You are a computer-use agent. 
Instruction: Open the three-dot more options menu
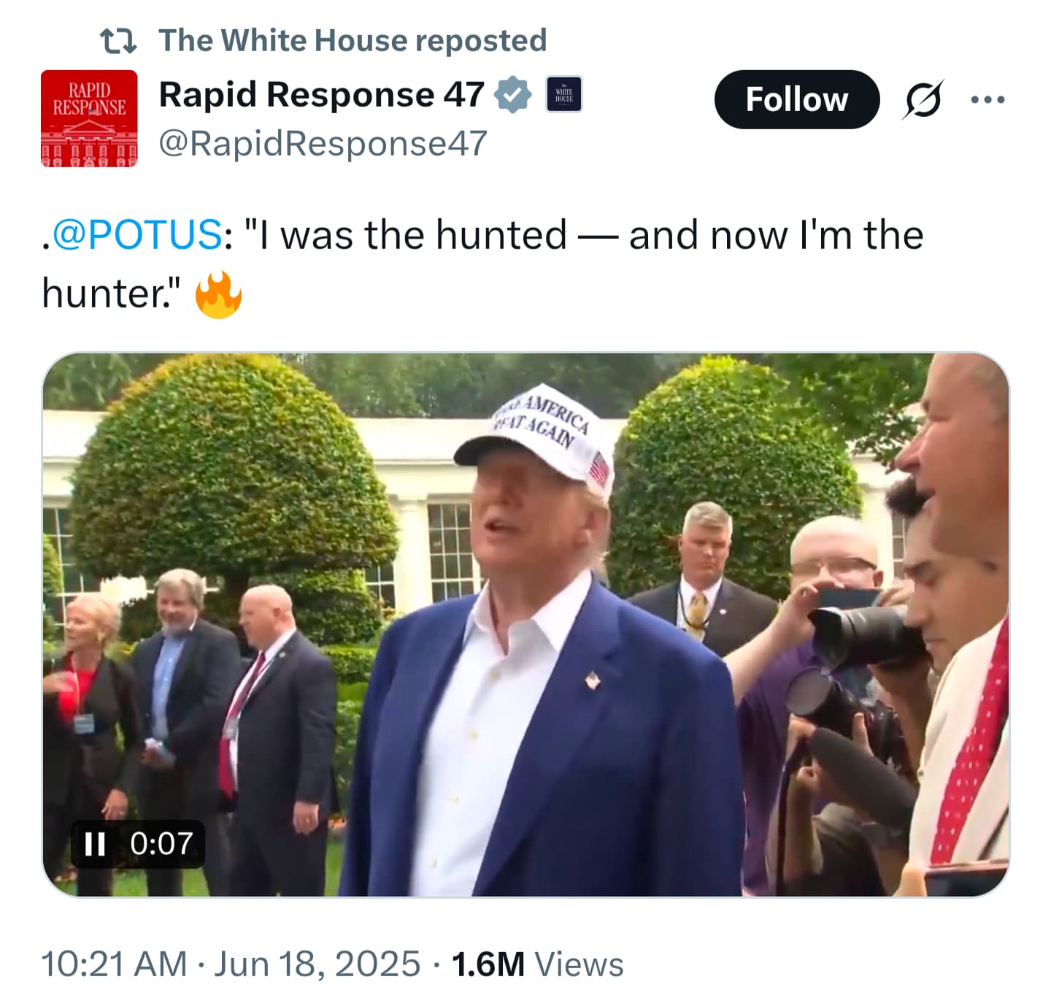pos(988,99)
